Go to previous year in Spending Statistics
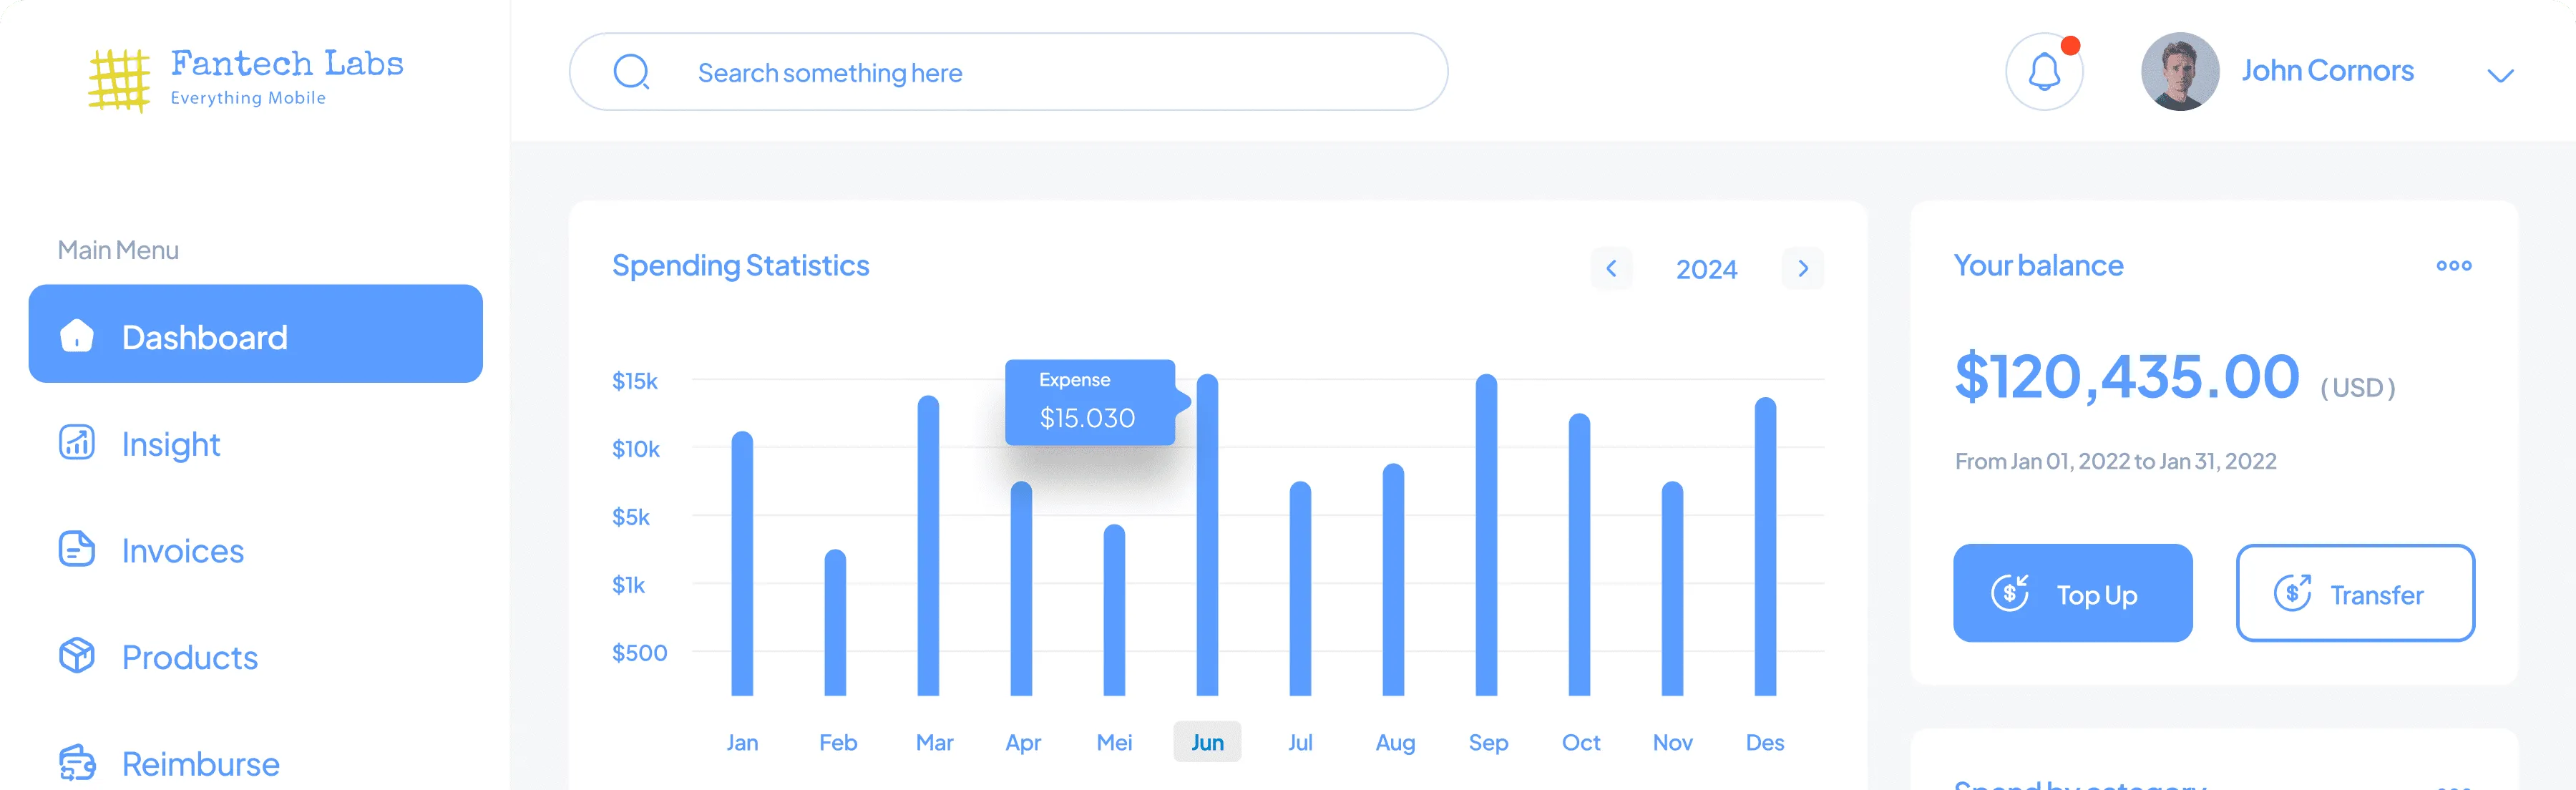The width and height of the screenshot is (2576, 790). 1611,268
